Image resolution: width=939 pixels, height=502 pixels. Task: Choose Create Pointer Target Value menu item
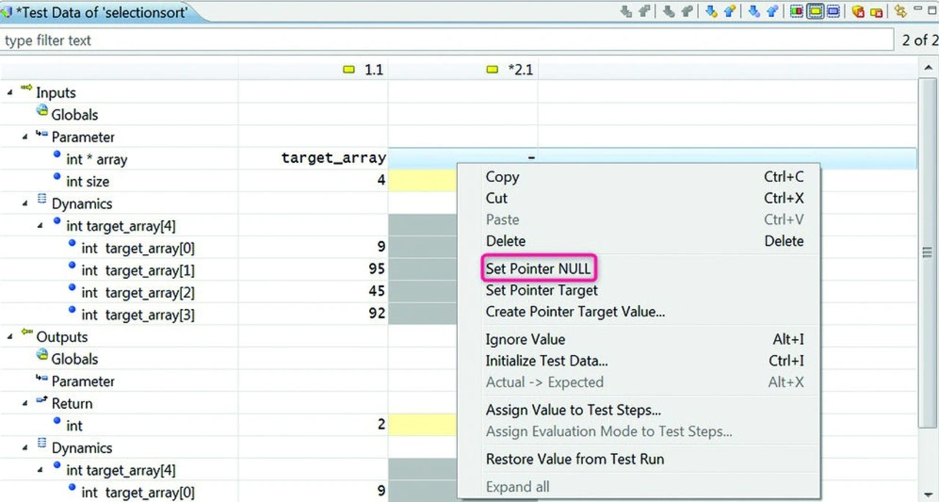coord(575,311)
